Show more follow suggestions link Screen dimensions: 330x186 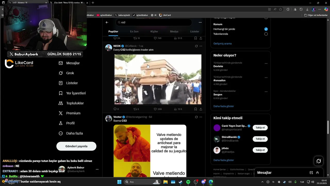click(224, 160)
